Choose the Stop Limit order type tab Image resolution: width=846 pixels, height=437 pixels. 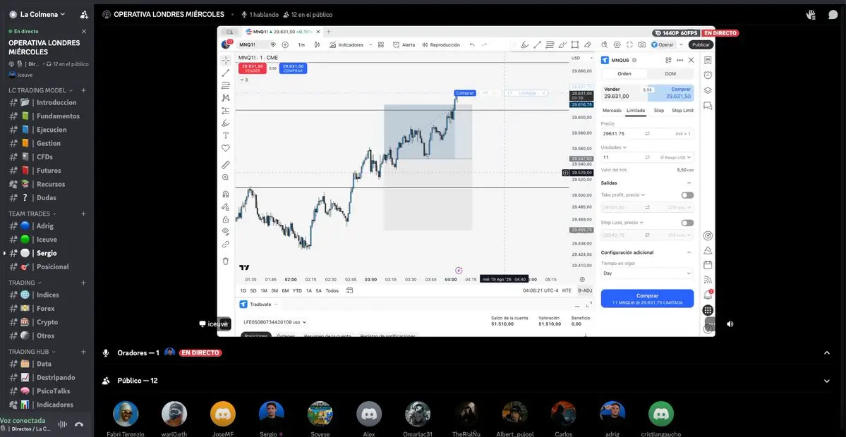tap(682, 111)
